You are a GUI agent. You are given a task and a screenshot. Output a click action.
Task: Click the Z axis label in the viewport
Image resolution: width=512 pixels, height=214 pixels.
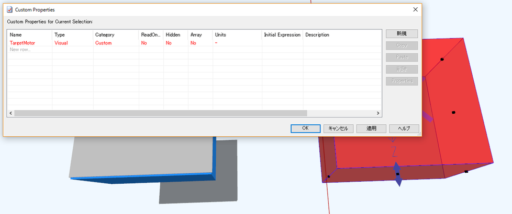coord(394,152)
